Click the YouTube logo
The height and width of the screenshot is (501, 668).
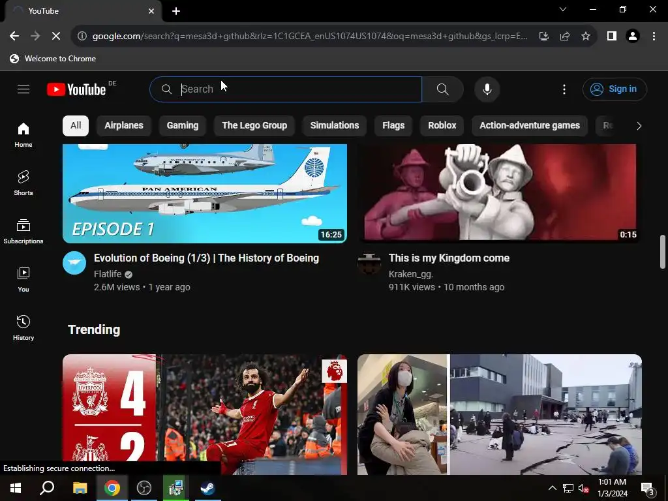77,89
